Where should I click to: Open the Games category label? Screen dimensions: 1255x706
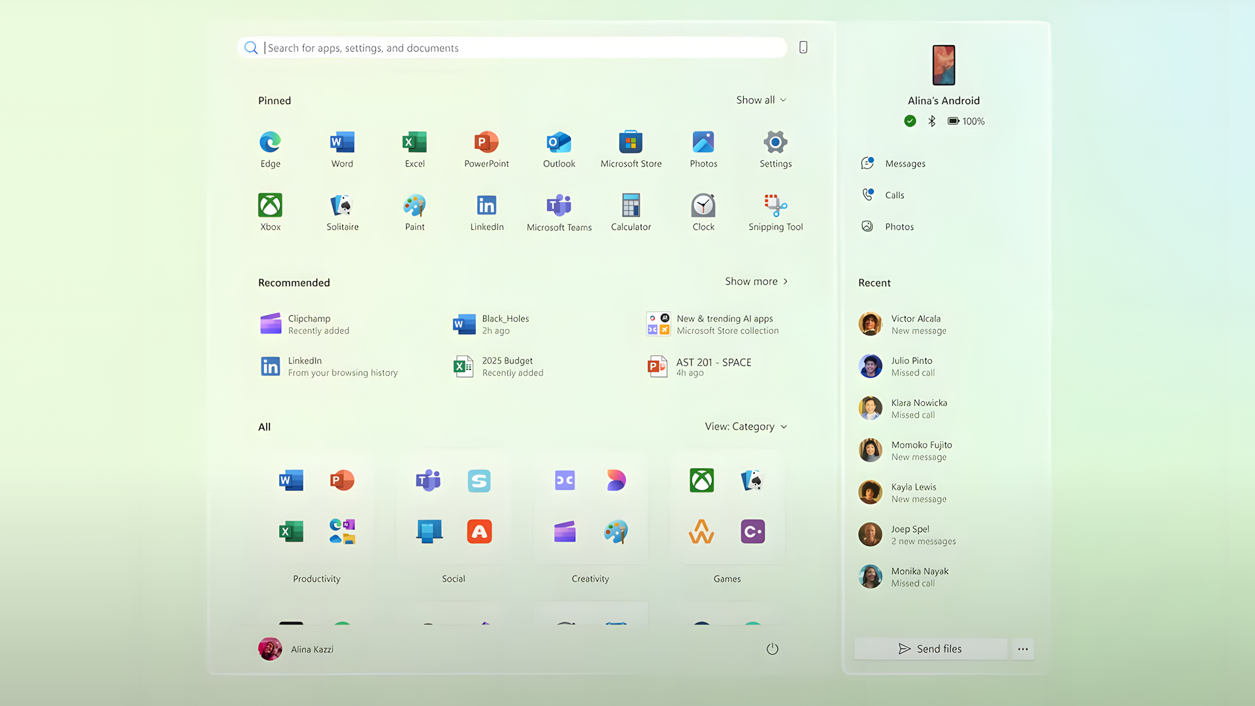[x=727, y=579]
